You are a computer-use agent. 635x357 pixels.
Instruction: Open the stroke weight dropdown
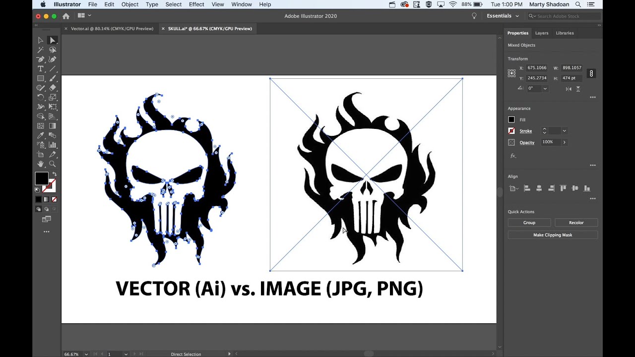[564, 131]
